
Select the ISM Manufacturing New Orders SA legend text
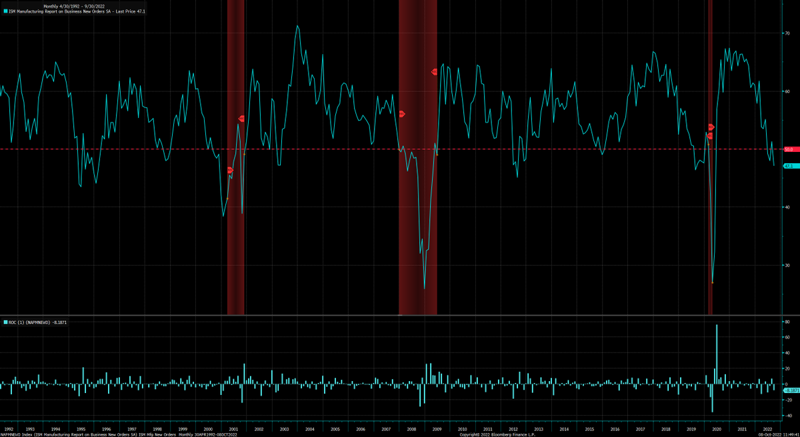(x=76, y=11)
